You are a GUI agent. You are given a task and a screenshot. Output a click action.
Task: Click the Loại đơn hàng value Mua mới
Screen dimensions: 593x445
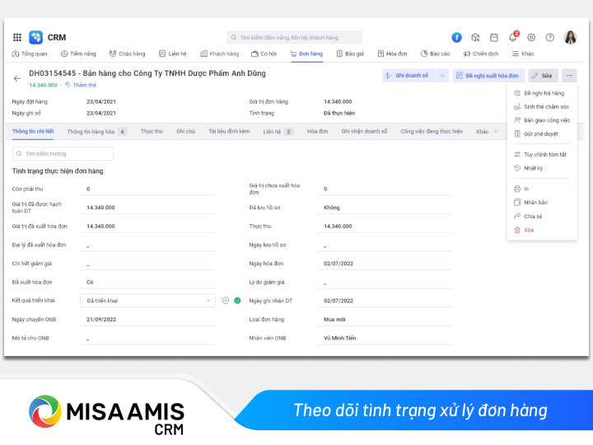[x=334, y=320]
